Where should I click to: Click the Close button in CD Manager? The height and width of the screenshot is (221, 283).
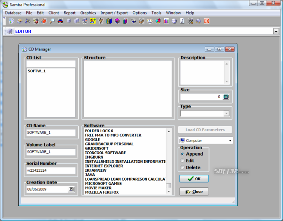coord(194,191)
